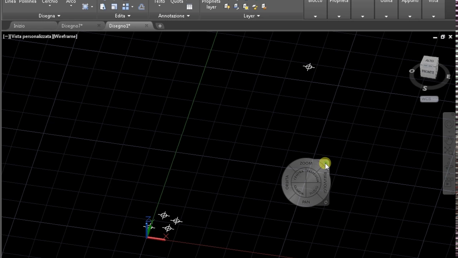Viewport: 458px width, 258px height.
Task: Click the layer icon with light bulb
Action: click(227, 6)
